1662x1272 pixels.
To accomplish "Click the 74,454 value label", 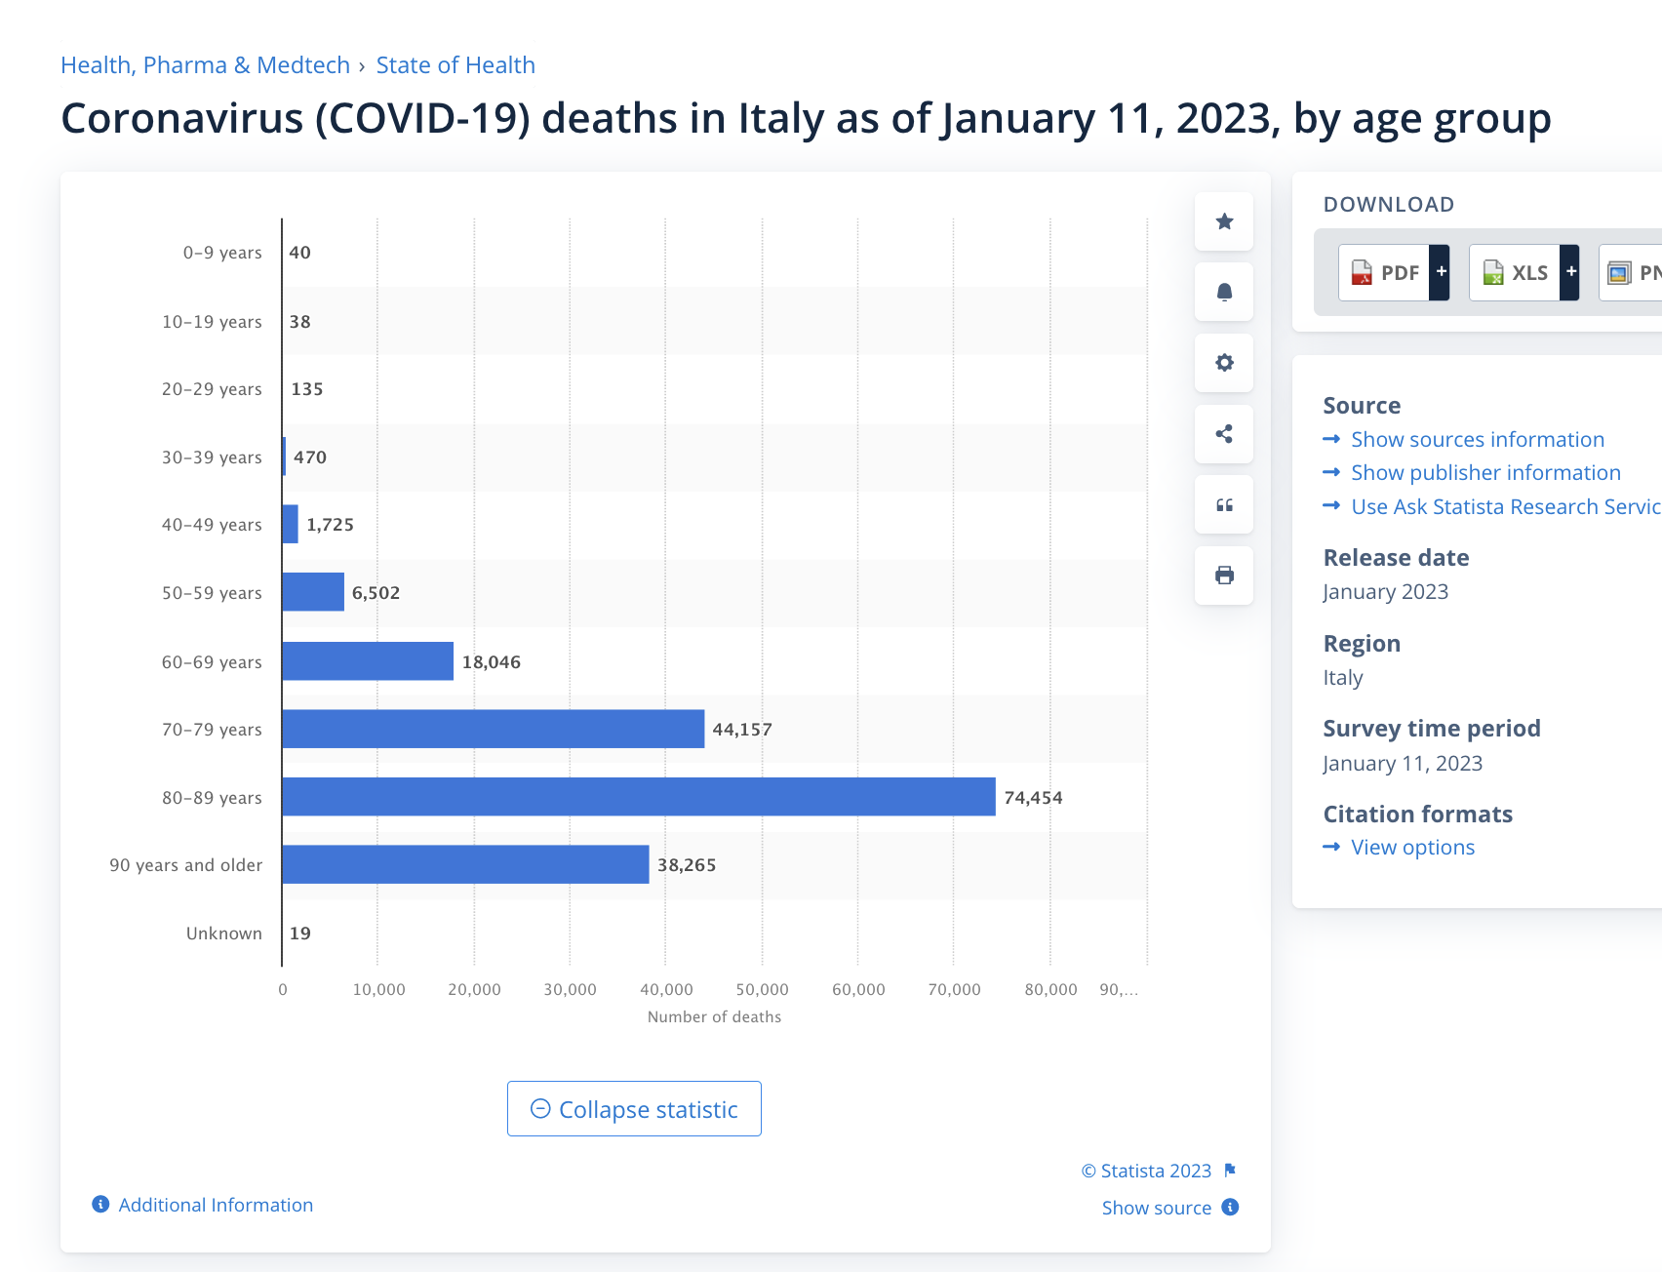I will (1033, 798).
